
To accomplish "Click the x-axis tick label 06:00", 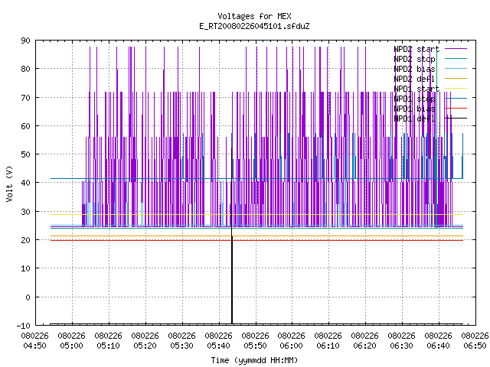I will point(291,346).
